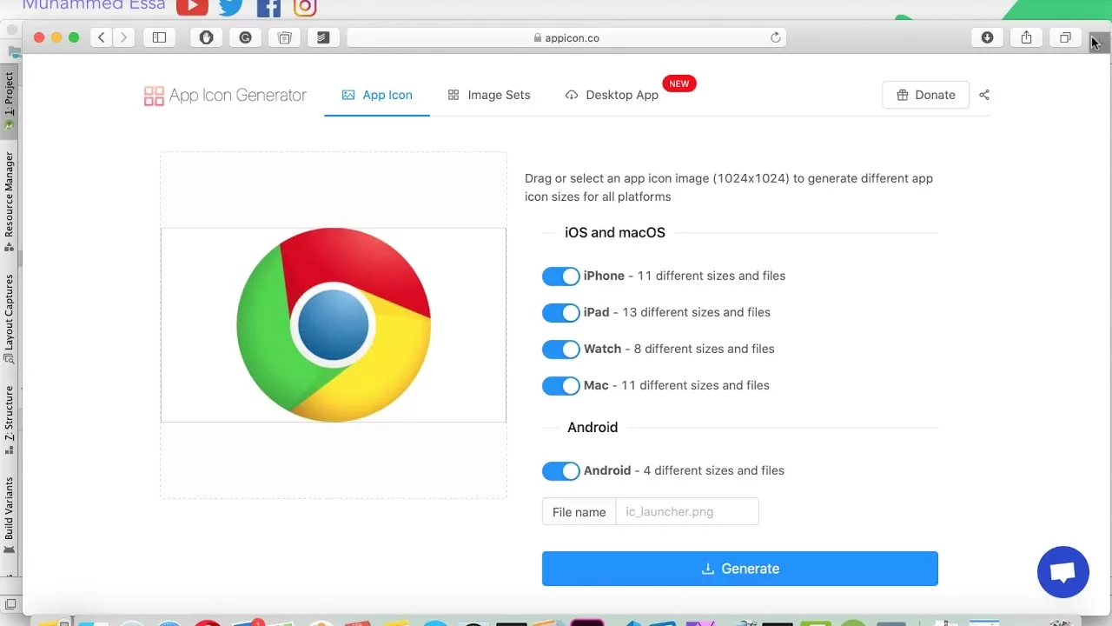Open the shield extension in Safari toolbar
The image size is (1112, 626).
[206, 37]
